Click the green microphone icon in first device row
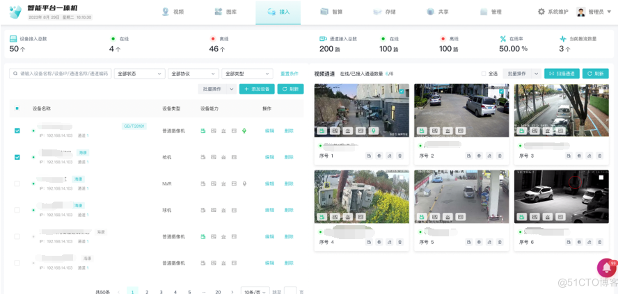The height and width of the screenshot is (294, 625). [244, 131]
